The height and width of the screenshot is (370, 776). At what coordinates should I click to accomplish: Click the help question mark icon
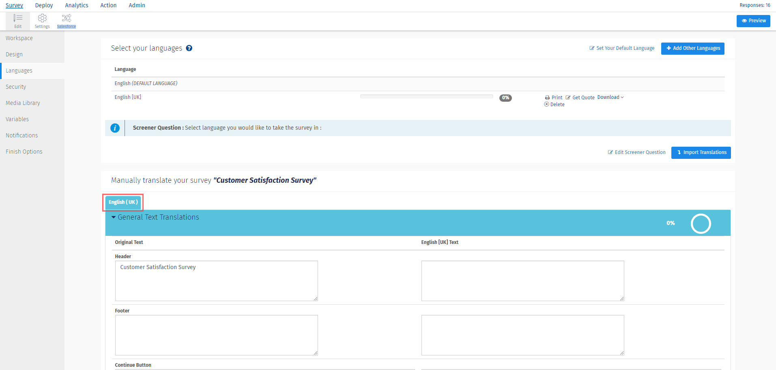click(x=189, y=48)
